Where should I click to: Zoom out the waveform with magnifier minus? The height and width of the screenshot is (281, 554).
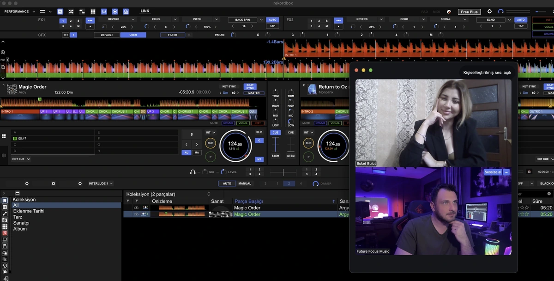(x=3, y=67)
